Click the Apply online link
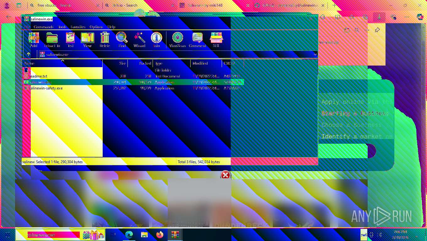This screenshot has height=241, width=427. point(357,102)
